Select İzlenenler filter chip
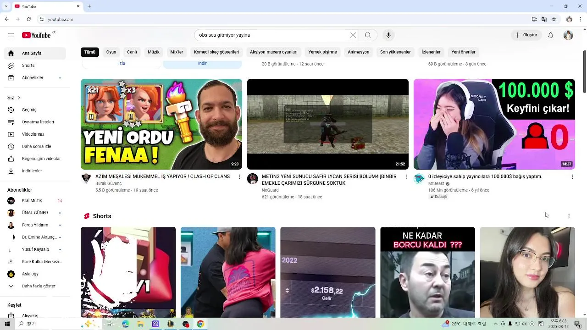587x330 pixels. pyautogui.click(x=431, y=52)
